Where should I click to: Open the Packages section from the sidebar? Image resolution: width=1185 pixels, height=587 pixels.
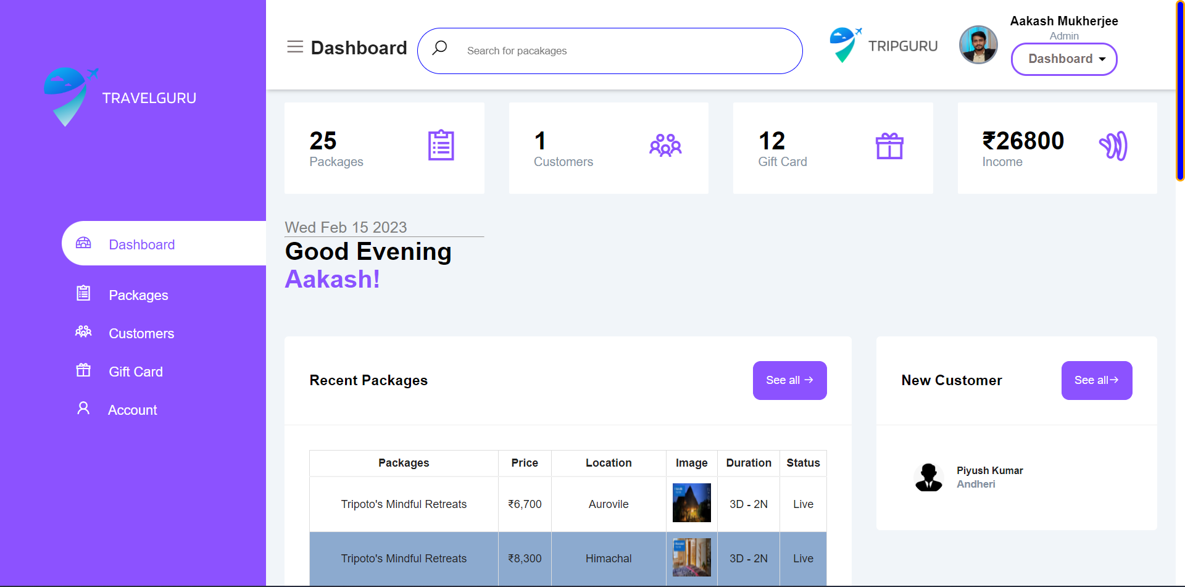coord(138,295)
